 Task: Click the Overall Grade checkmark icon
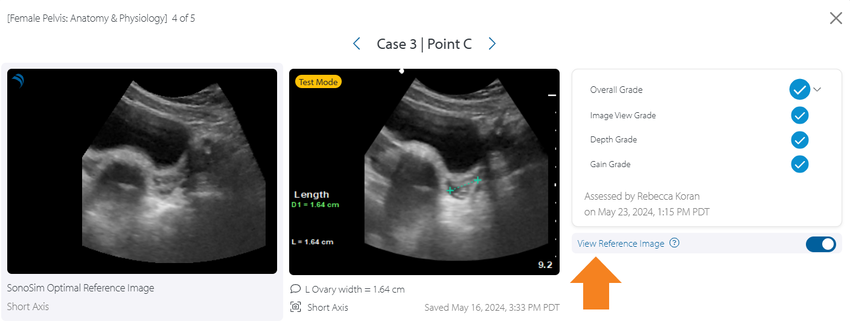799,90
